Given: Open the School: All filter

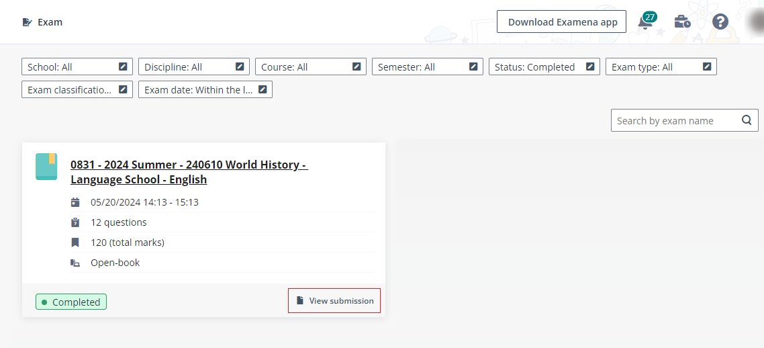Looking at the screenshot, I should [x=77, y=67].
